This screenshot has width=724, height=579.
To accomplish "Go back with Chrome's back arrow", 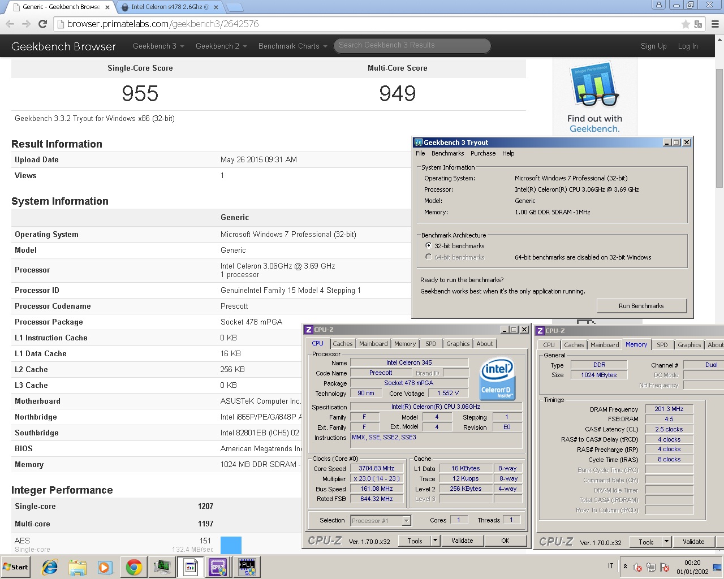I will click(10, 24).
